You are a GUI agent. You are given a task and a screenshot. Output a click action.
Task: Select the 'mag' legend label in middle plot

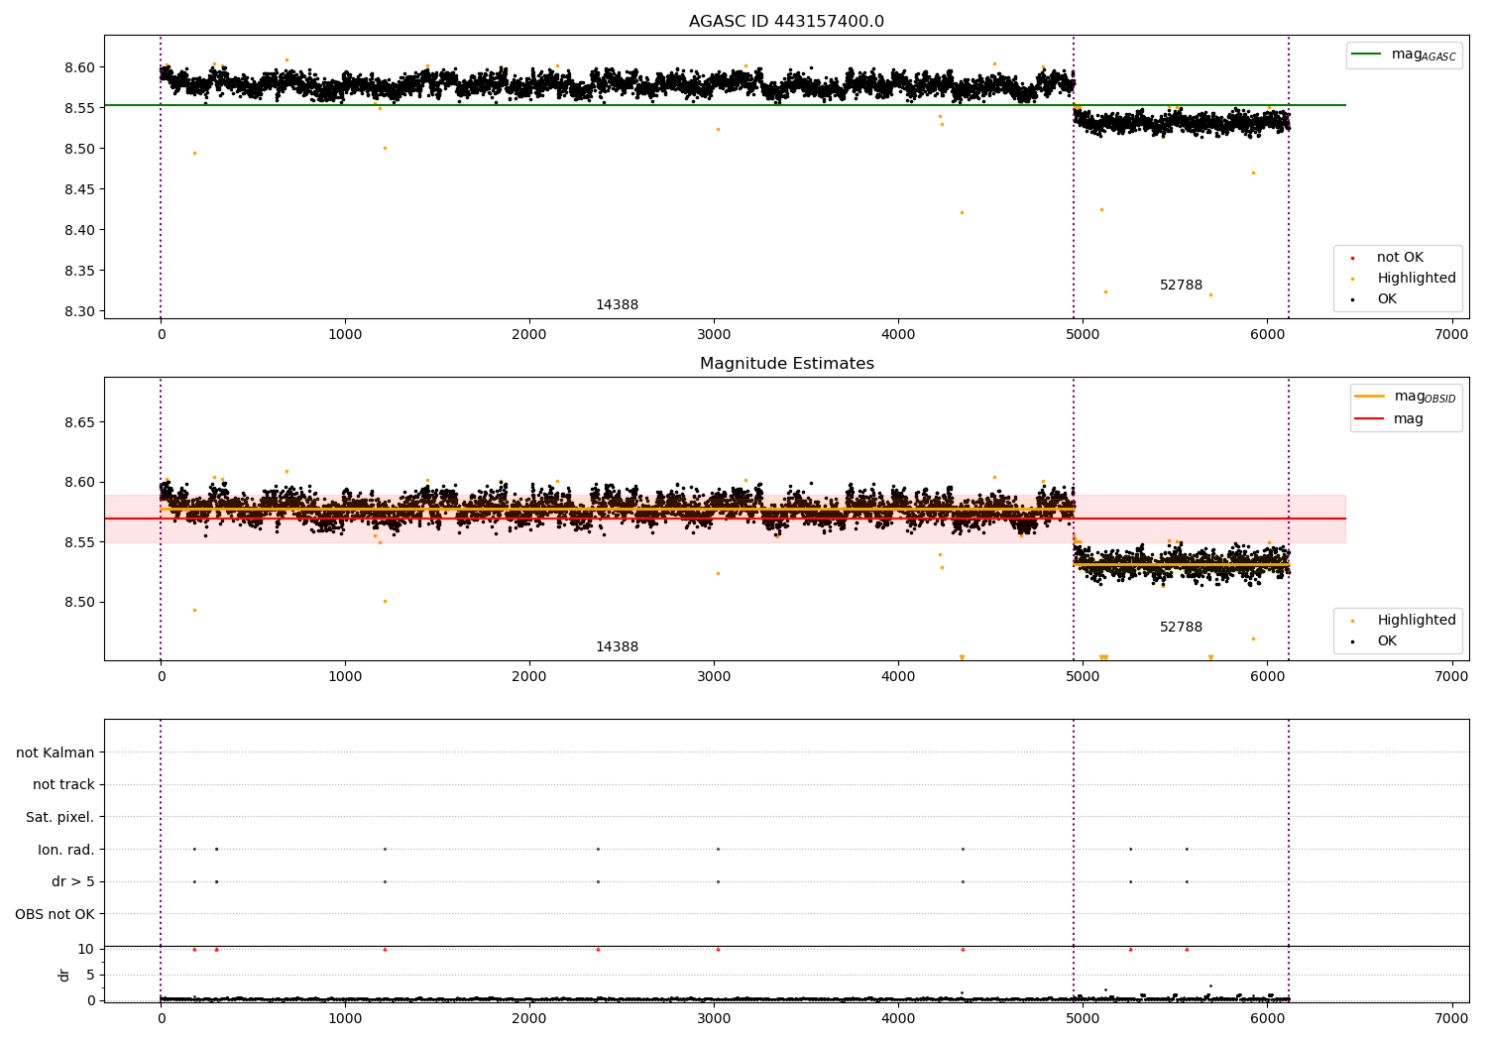1408,419
